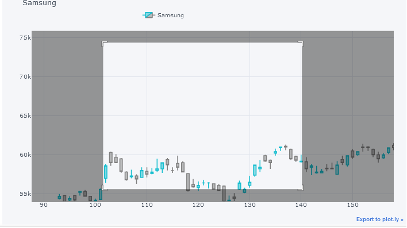Viewport: 407px width, 228px height.
Task: Click the Samsung chart title
Action: 39,3
